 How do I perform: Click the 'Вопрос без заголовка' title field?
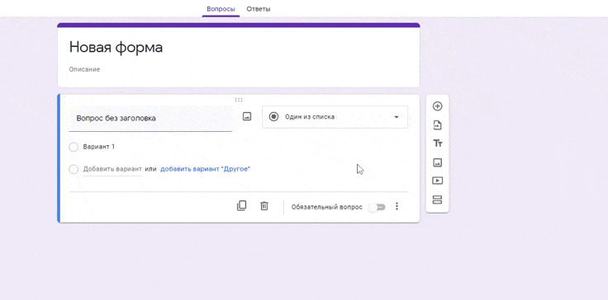(x=150, y=119)
